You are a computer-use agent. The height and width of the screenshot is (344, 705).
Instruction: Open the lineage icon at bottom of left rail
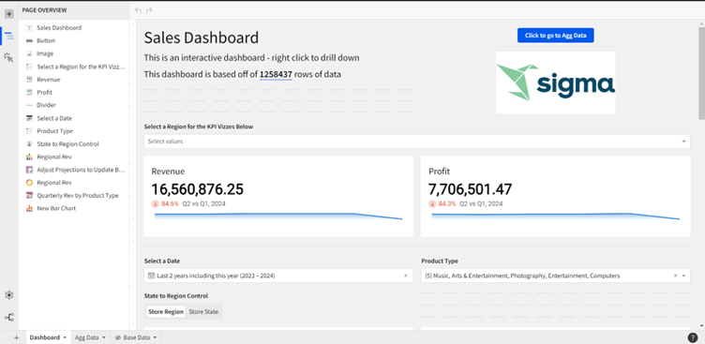[9, 317]
